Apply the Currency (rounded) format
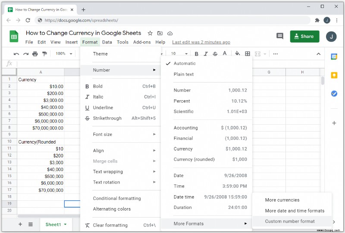This screenshot has width=345, height=233. 207,159
